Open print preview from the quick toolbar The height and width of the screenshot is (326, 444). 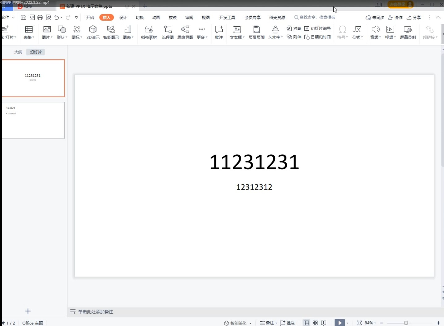point(48,17)
